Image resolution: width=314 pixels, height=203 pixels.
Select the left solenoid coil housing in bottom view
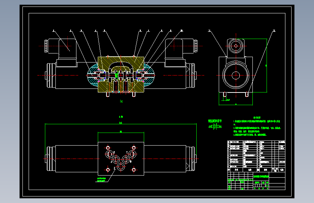coord(77,159)
